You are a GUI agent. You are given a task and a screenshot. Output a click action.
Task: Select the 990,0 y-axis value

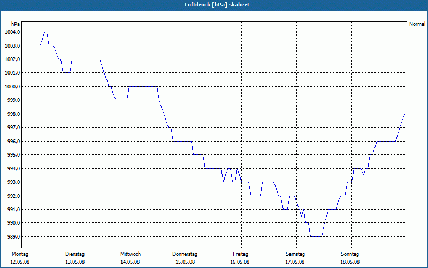[13, 223]
